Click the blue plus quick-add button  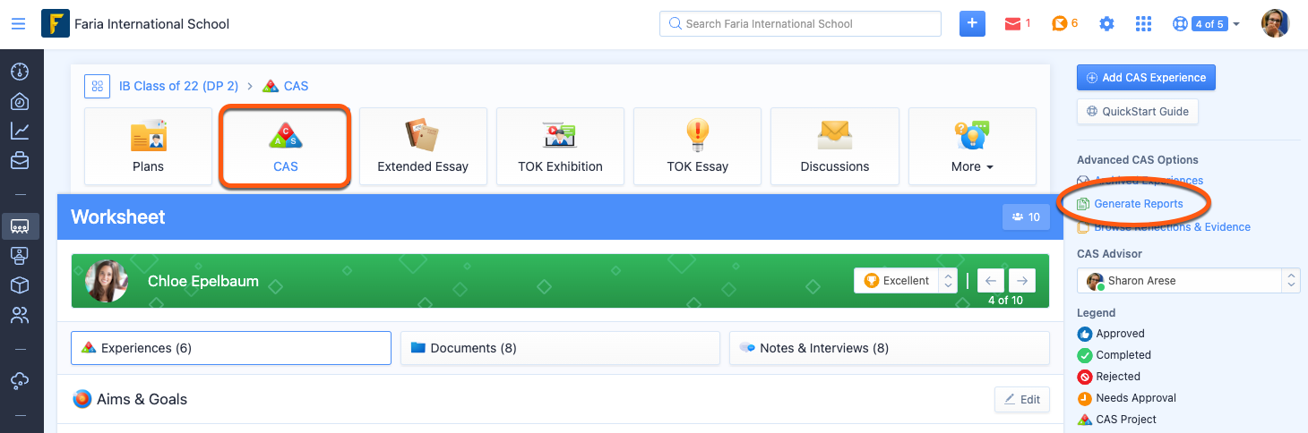coord(972,24)
